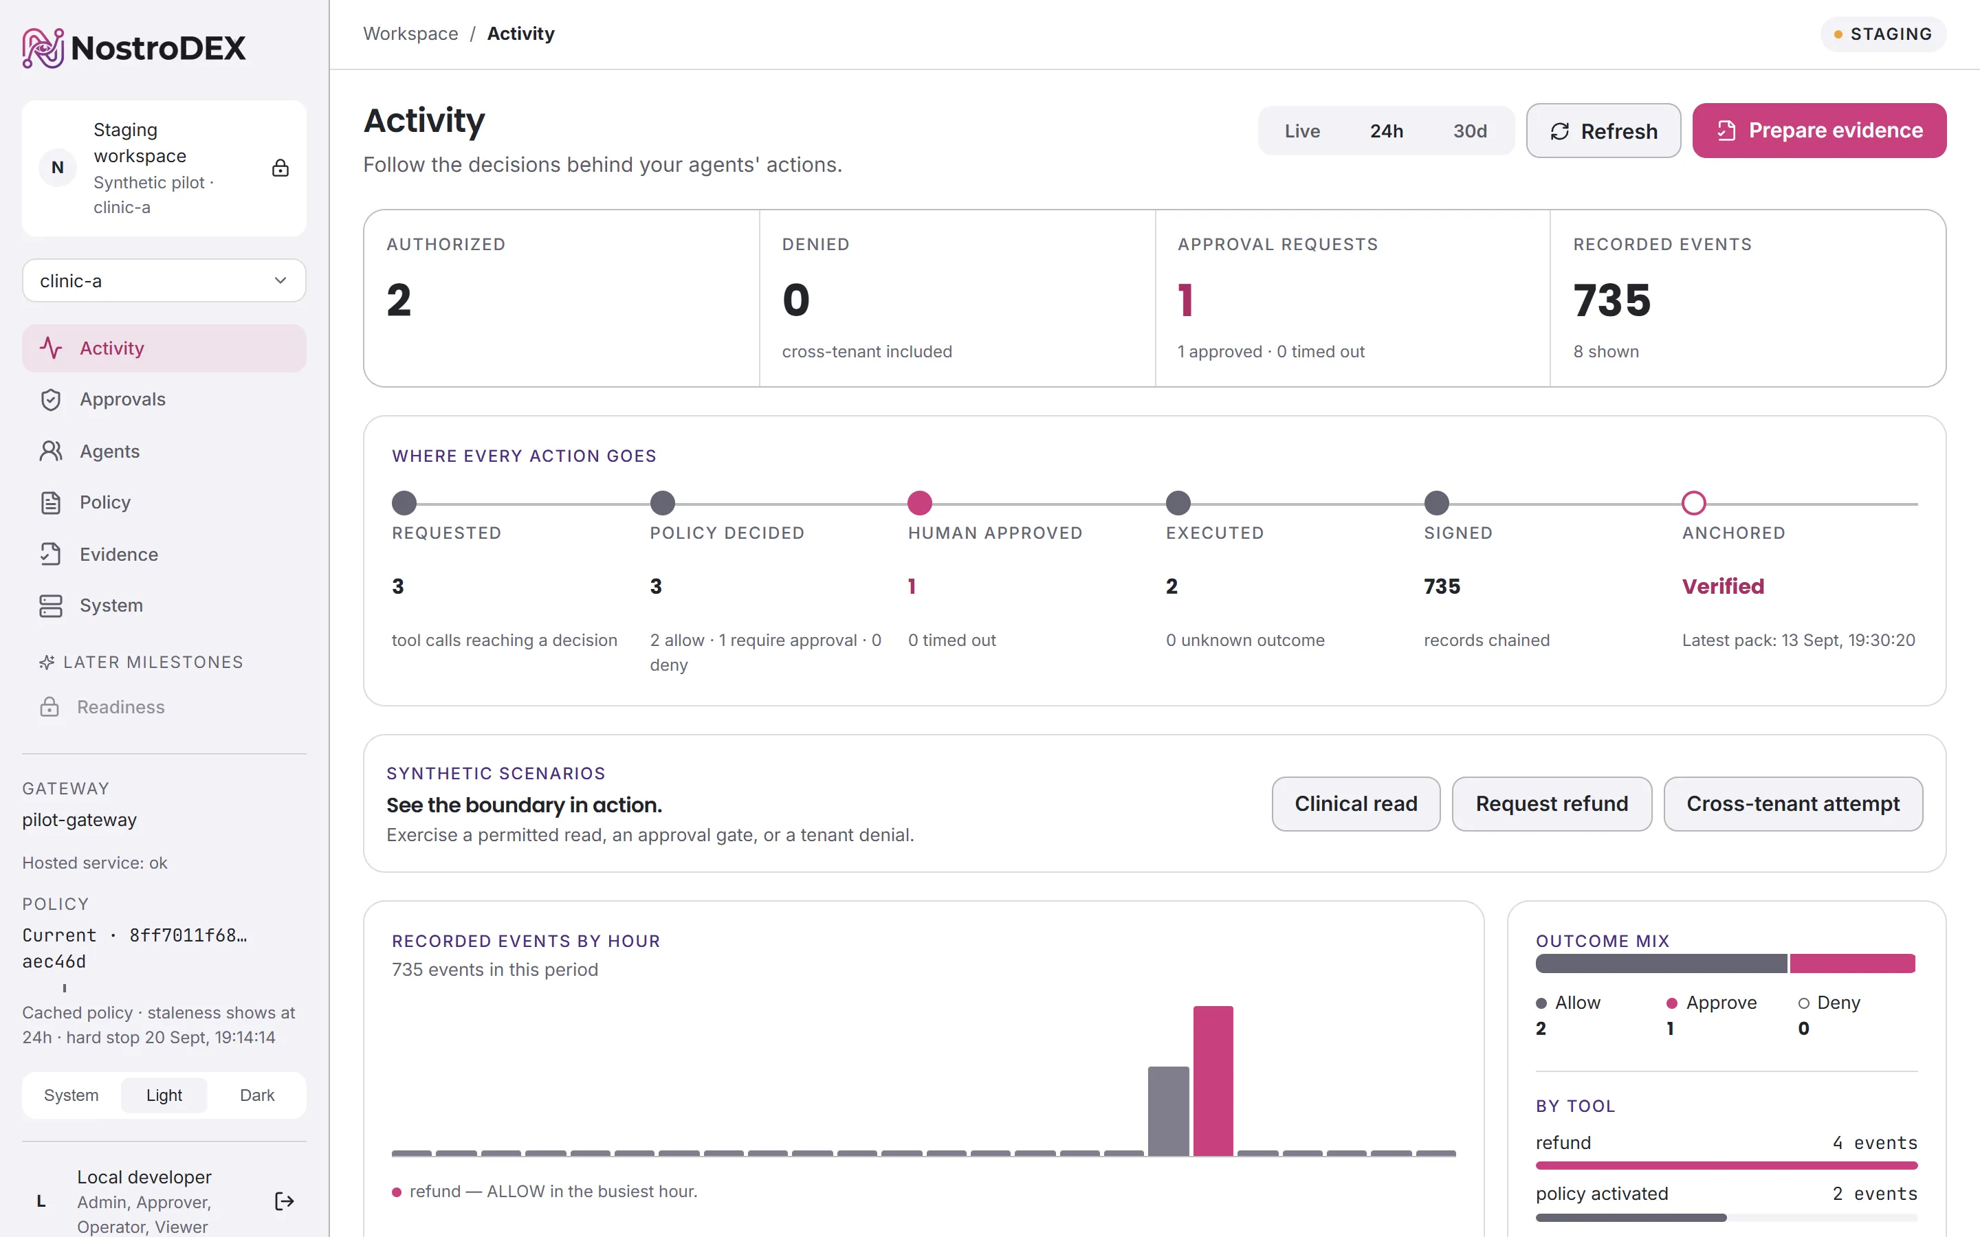
Task: Click the clinic-a dropdown chevron
Action: click(x=280, y=280)
